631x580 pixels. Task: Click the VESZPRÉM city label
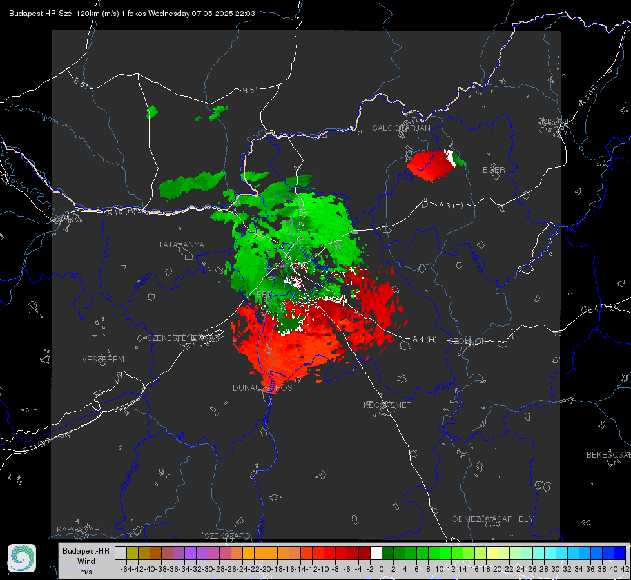coord(103,359)
